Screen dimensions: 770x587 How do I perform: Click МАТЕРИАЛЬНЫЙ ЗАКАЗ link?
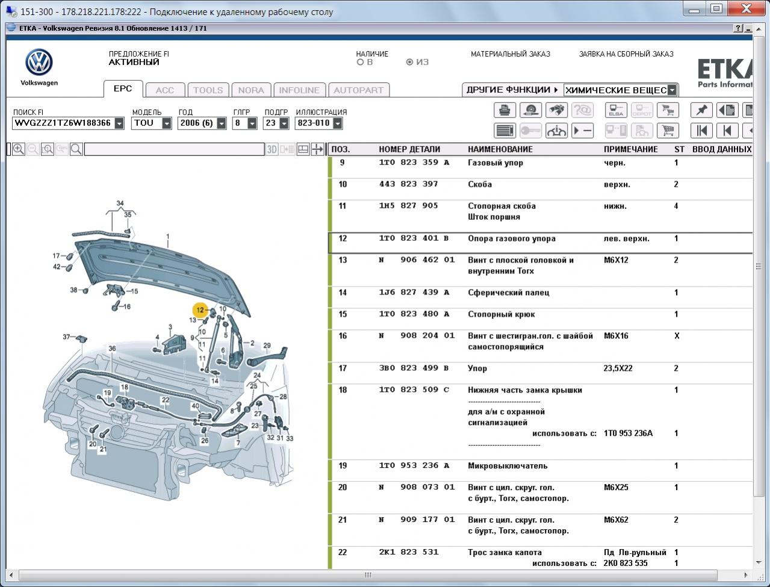(511, 54)
